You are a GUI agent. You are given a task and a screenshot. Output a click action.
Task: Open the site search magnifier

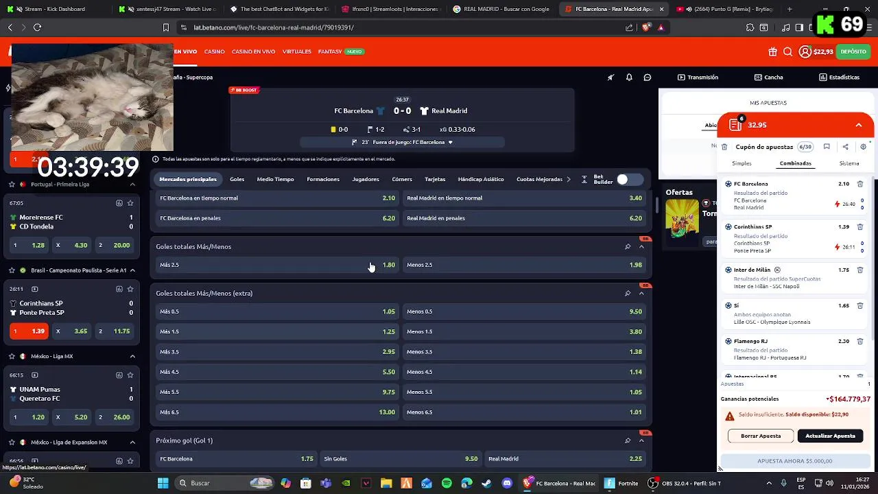(788, 51)
